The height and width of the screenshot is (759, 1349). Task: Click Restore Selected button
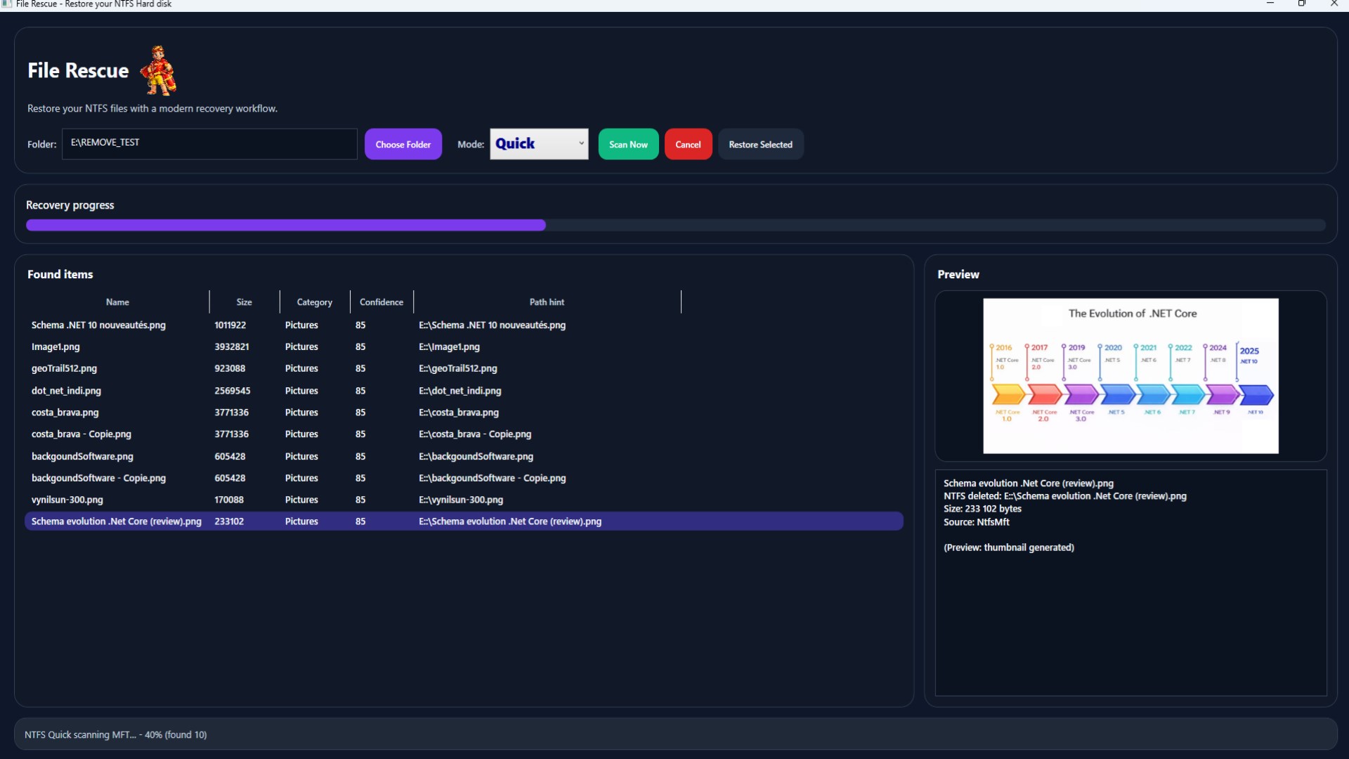(x=760, y=144)
